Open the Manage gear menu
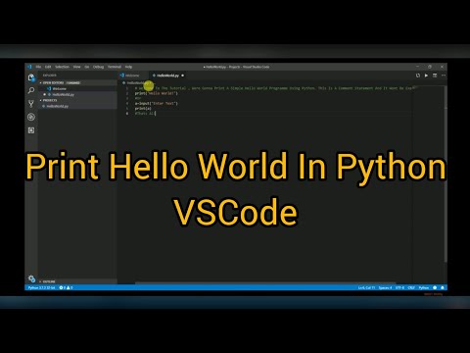This screenshot has height=353, width=470. 31,278
